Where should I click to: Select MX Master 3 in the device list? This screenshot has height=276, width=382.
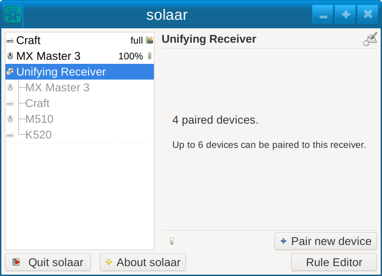[67, 56]
